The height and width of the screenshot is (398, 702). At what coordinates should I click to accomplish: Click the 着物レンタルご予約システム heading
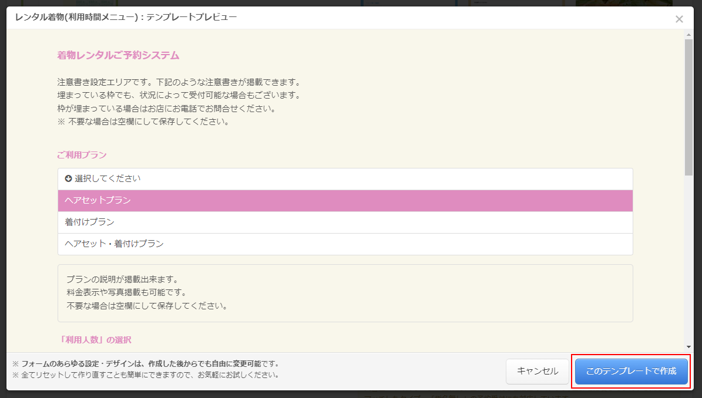click(118, 56)
